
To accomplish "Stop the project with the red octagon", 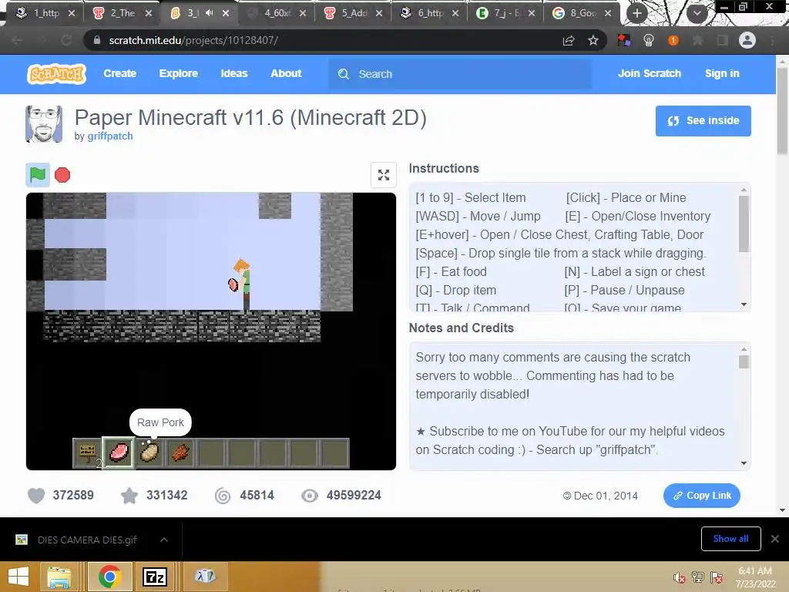I will [62, 175].
